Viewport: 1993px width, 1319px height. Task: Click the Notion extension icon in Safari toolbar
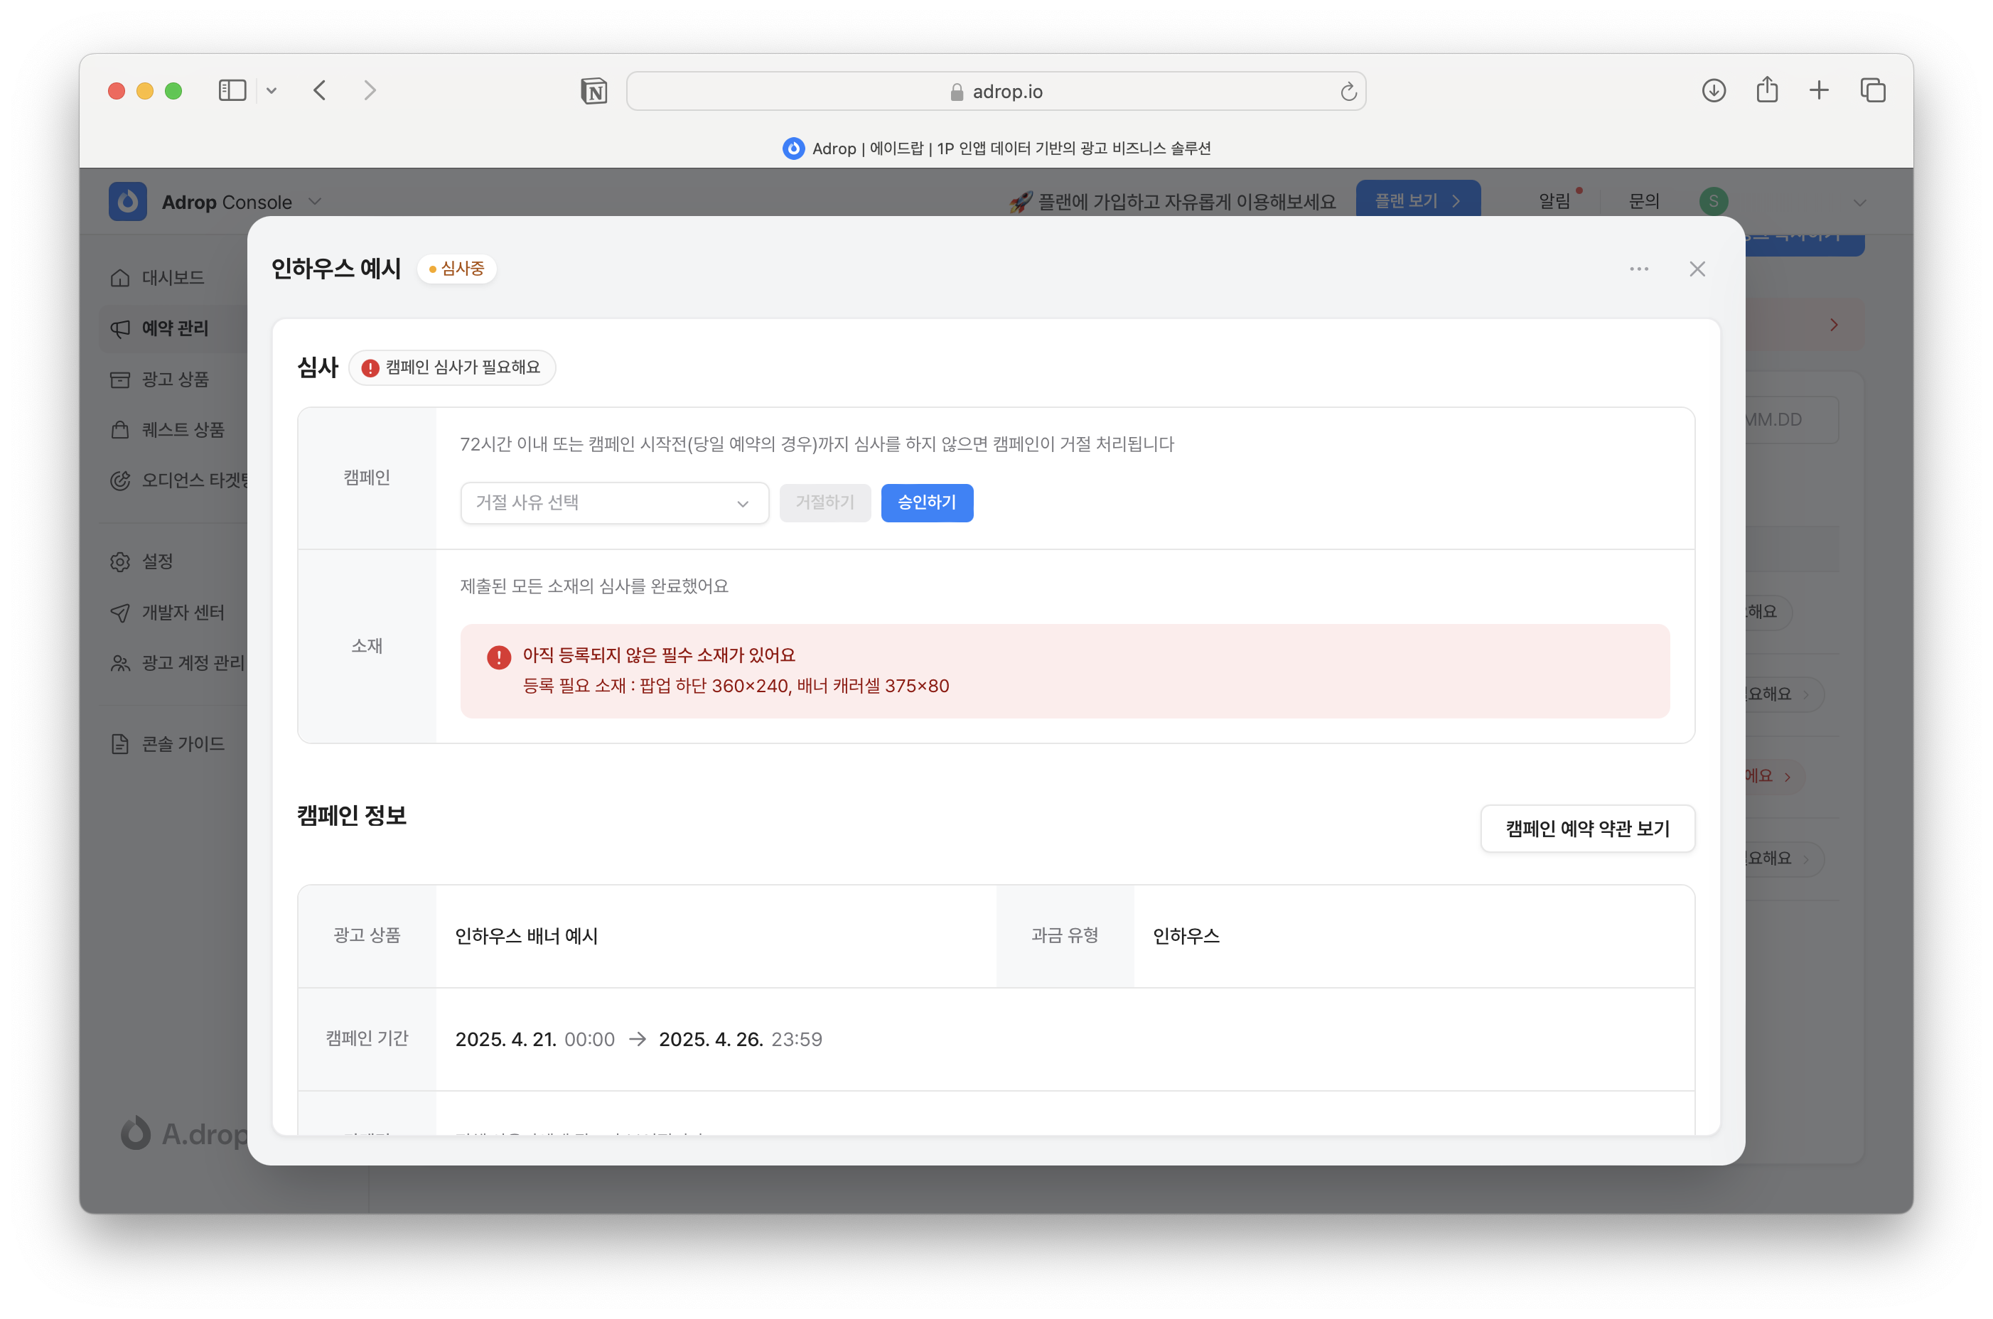(594, 91)
